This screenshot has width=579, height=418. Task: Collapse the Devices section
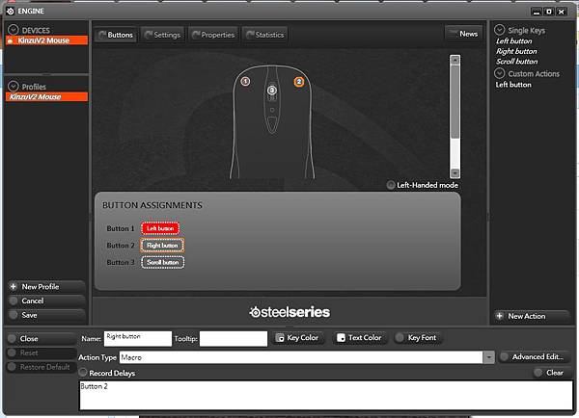14,30
